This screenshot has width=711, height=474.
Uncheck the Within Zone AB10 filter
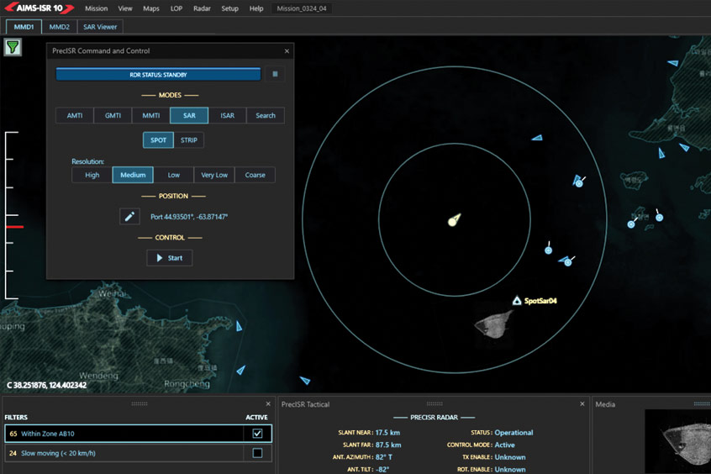pyautogui.click(x=257, y=434)
